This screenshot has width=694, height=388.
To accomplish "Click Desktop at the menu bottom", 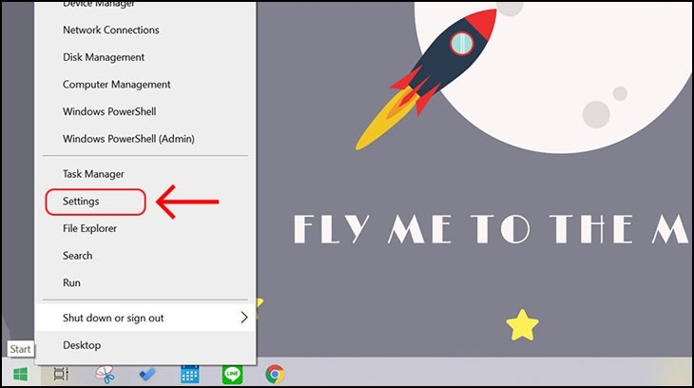I will (82, 345).
